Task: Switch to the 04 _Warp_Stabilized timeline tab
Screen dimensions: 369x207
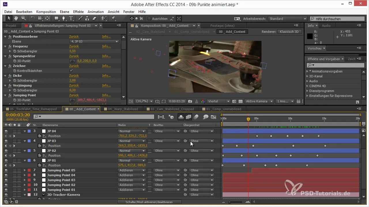Action: [x=123, y=109]
